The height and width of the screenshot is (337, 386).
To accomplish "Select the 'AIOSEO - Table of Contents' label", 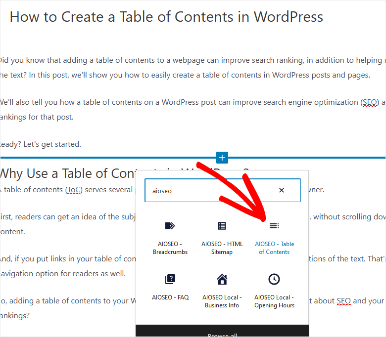I will (x=274, y=248).
